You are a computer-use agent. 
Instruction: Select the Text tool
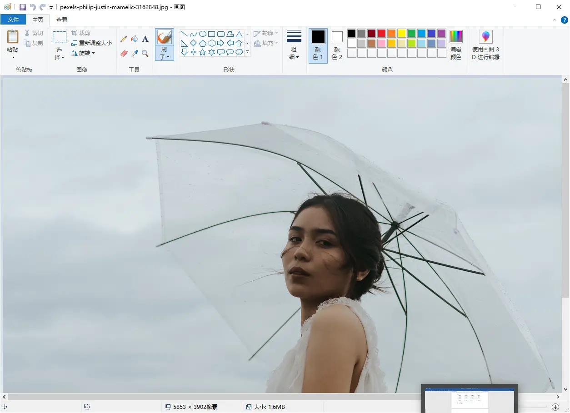(x=145, y=39)
